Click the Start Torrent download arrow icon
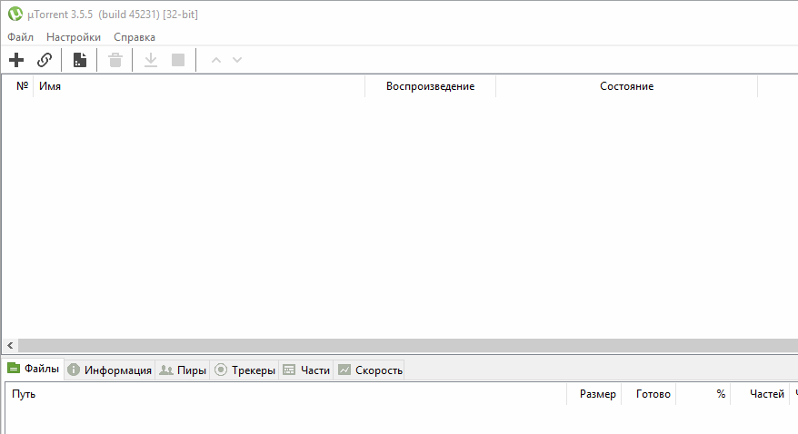Screen dimensions: 798x434 [151, 60]
